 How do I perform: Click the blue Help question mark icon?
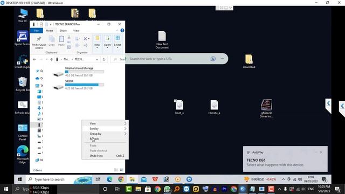coord(122,31)
